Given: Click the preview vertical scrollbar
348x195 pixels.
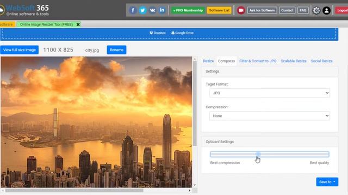Looking at the screenshot, I should [195, 103].
